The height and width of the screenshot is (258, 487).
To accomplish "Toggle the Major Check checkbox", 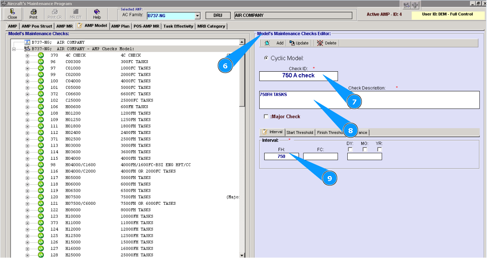I will coord(266,117).
